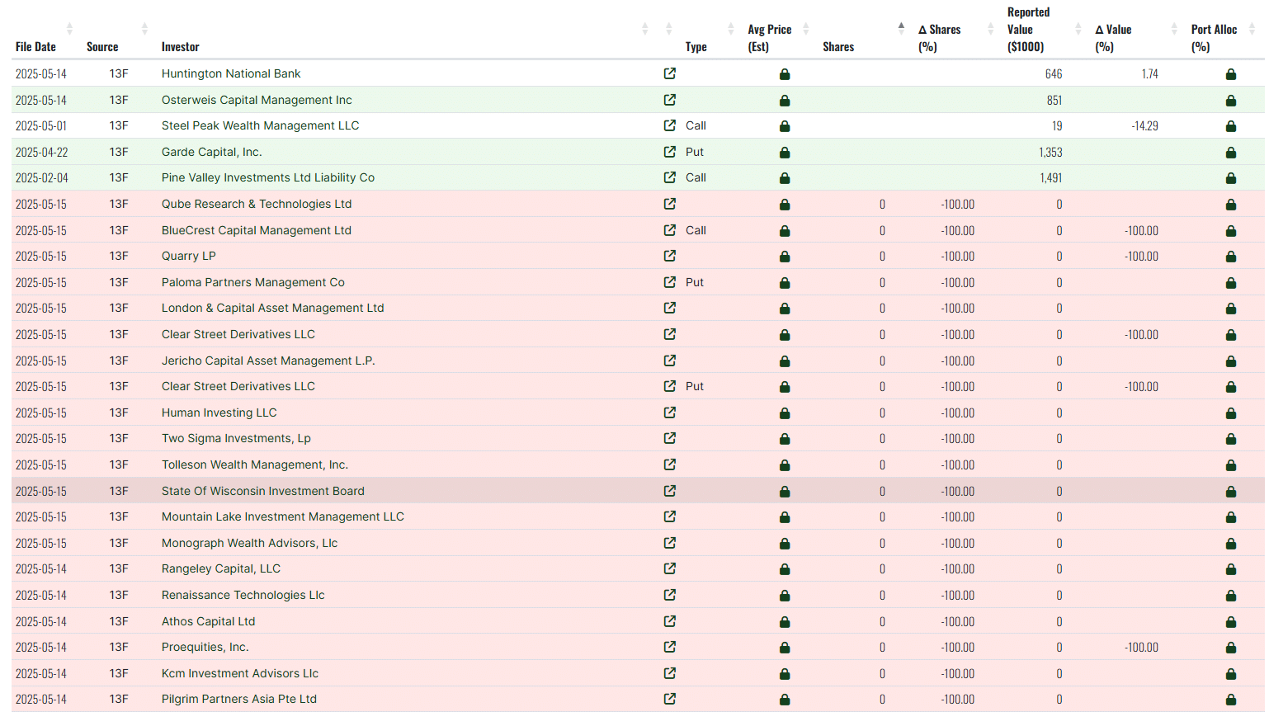Open external link for Tolleson Wealth Management

pyautogui.click(x=670, y=464)
